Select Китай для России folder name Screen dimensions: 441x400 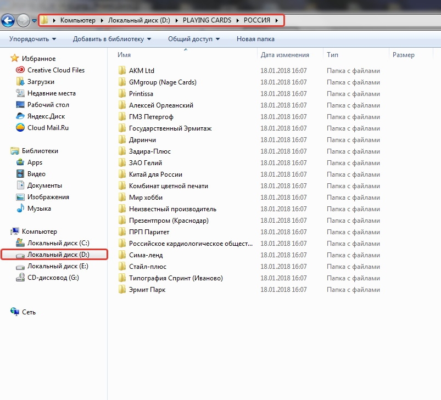tap(155, 174)
